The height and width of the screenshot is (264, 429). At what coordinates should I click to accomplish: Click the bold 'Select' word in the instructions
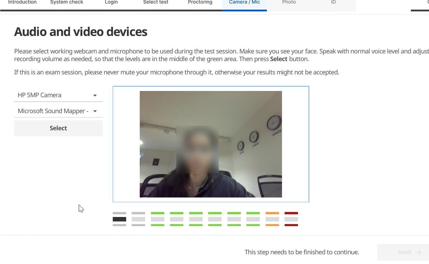click(x=279, y=59)
